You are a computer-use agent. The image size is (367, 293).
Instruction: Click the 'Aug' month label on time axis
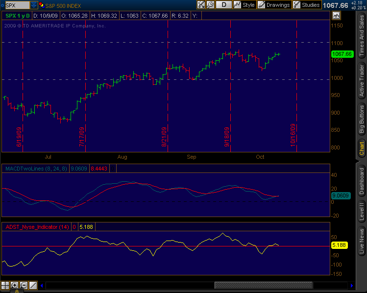click(x=122, y=157)
